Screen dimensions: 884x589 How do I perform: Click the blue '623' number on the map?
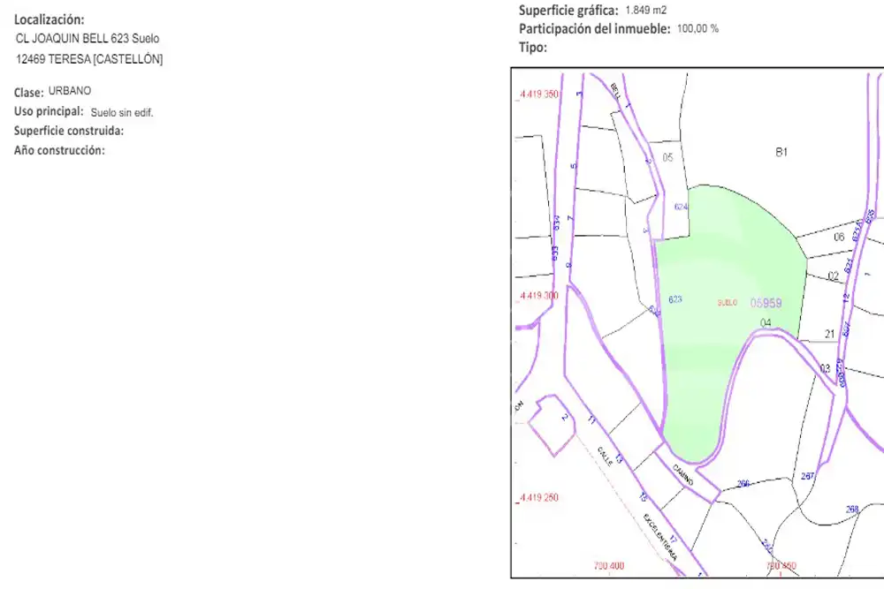675,299
